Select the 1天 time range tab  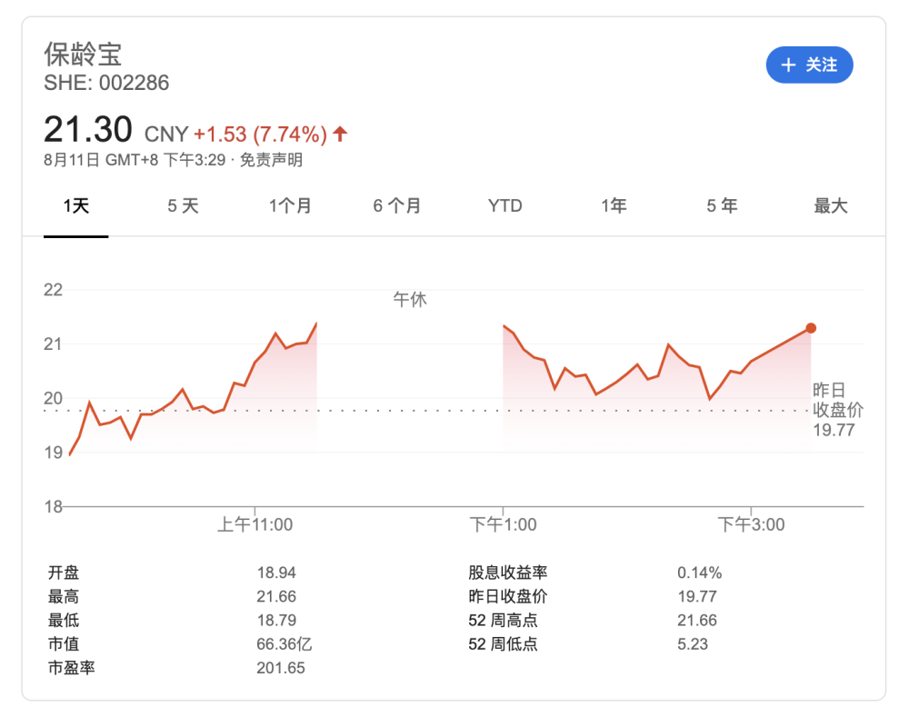[x=76, y=206]
